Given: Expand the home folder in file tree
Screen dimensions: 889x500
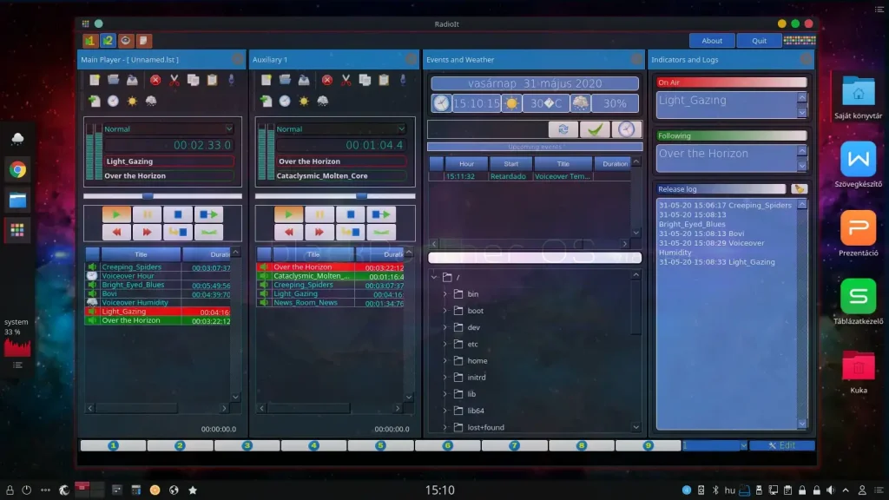Looking at the screenshot, I should click(x=445, y=360).
